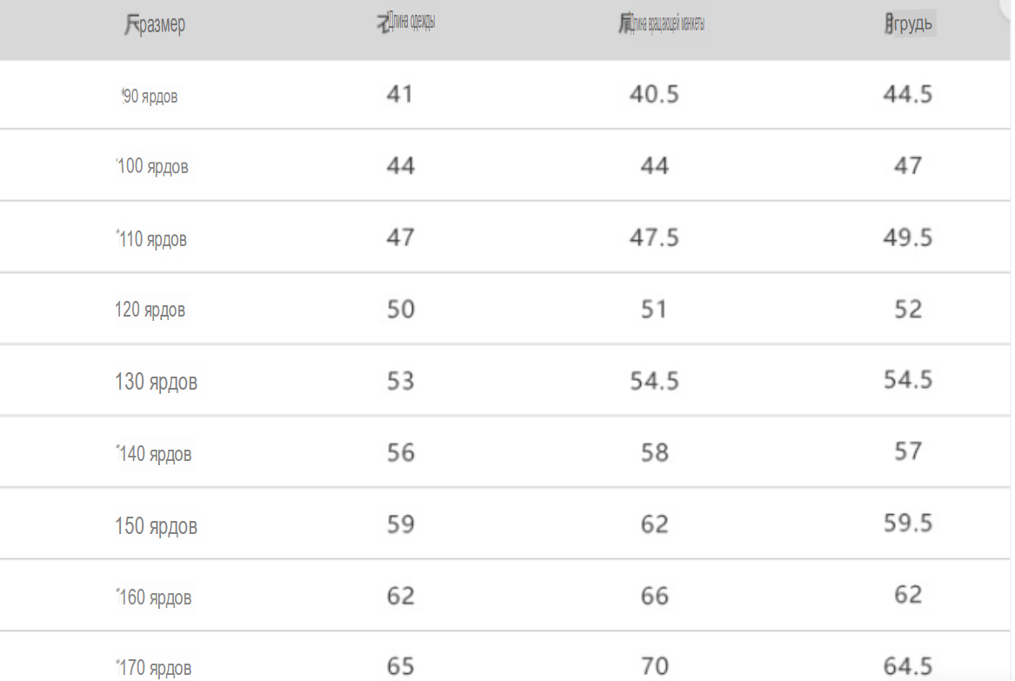Viewport: 1015px width, 681px height.
Task: Click the размер column header
Action: tap(155, 24)
